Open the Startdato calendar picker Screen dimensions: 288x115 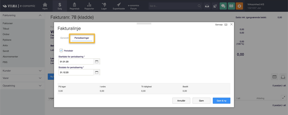(97, 61)
